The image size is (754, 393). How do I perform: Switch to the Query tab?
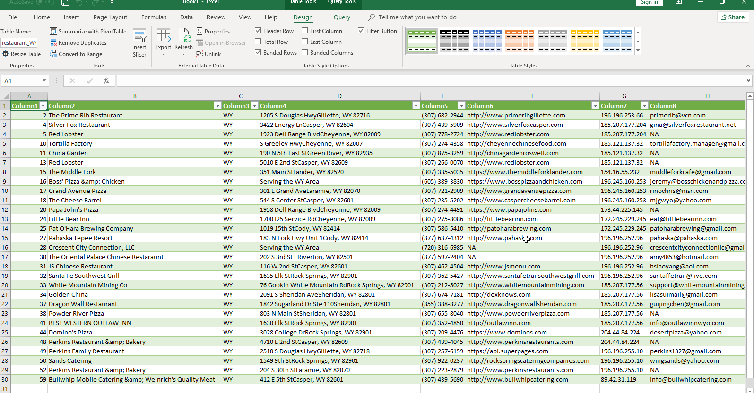pos(342,17)
